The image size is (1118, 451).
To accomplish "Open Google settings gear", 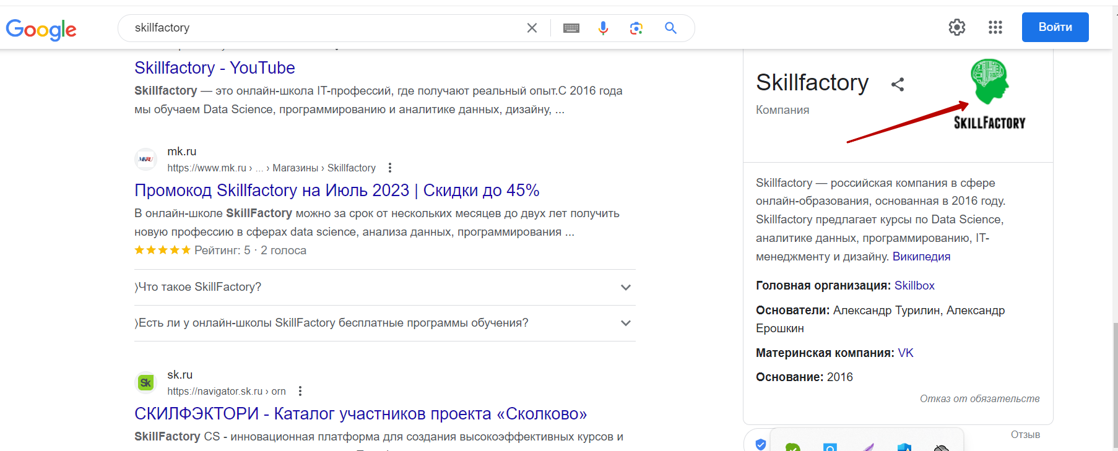I will (x=956, y=27).
